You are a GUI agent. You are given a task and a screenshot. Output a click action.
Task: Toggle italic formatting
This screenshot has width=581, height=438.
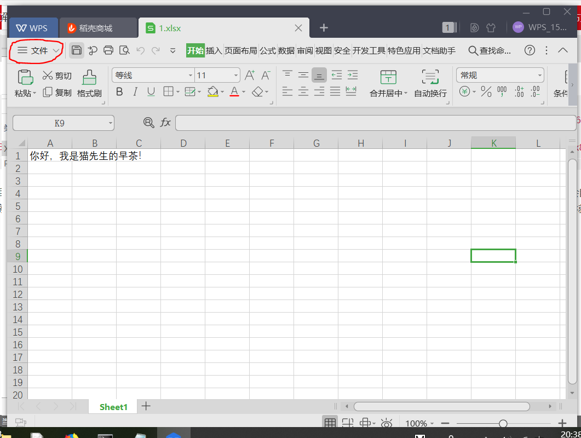(x=135, y=92)
